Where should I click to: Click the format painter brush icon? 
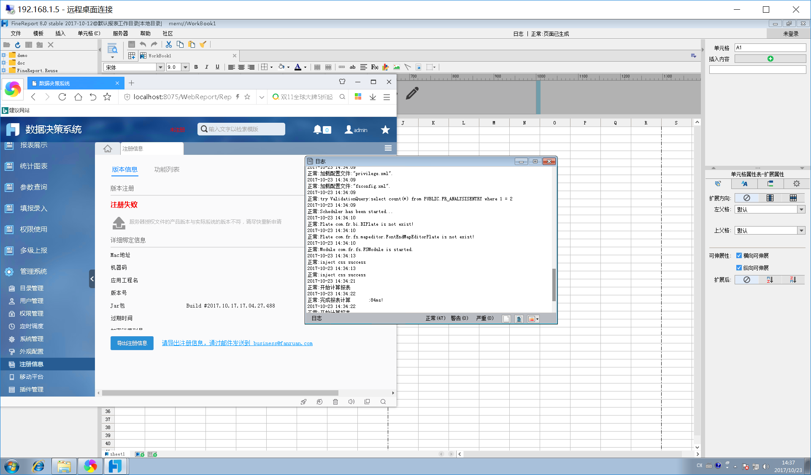pos(203,44)
